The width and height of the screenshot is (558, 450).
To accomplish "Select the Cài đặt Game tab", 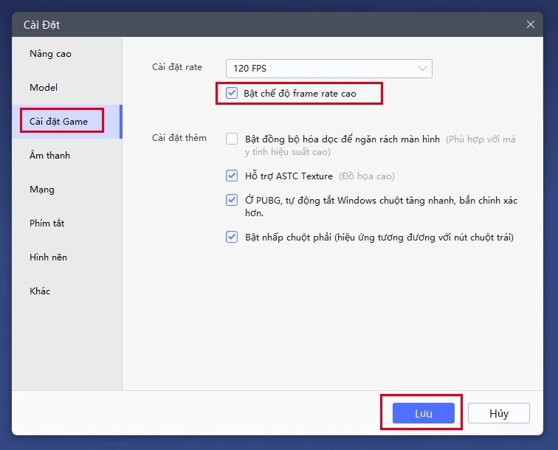I will click(58, 122).
